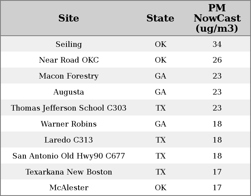251x196 pixels.
Task: Click the Laredo C313 site name
Action: [69, 140]
